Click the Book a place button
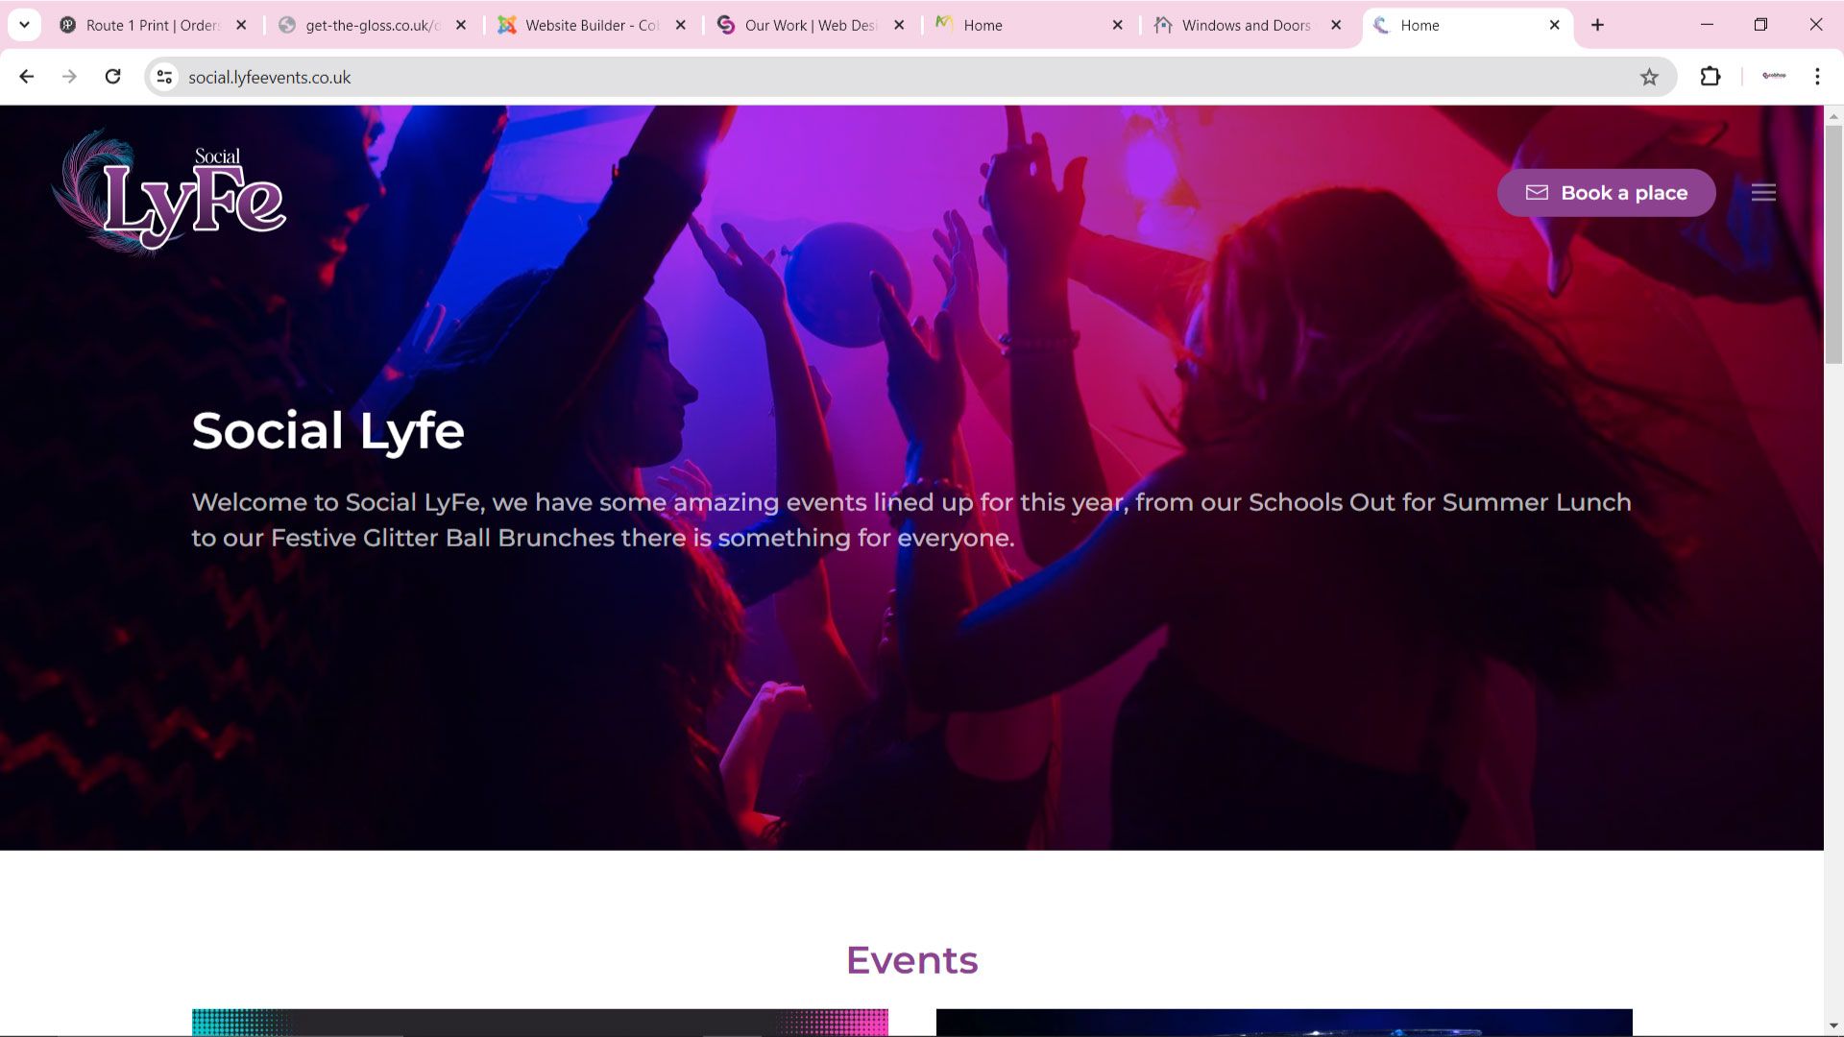1844x1037 pixels. click(x=1606, y=192)
